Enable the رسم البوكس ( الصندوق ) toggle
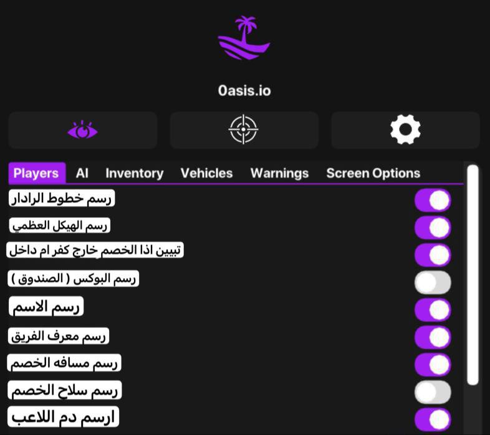 pos(433,282)
